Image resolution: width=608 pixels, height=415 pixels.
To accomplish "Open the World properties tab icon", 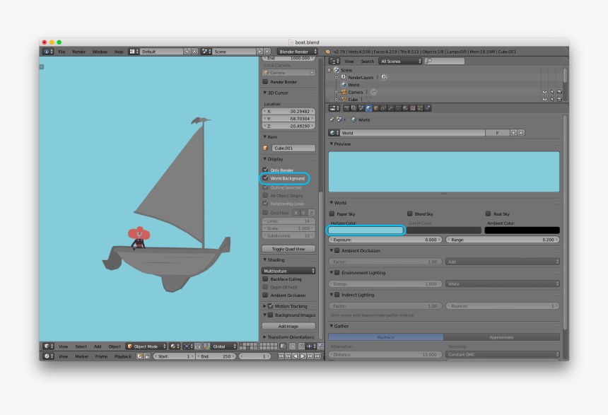I will [x=368, y=108].
